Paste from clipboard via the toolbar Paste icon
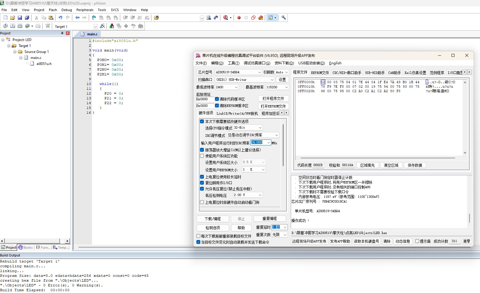Viewport: 480px width, 293px height. (51, 18)
